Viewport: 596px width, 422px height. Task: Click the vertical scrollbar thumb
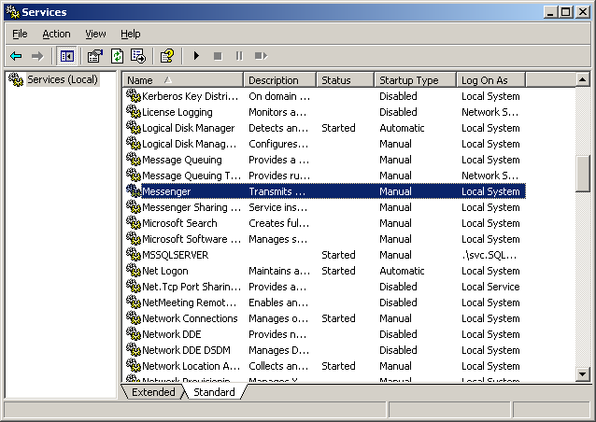(x=582, y=174)
